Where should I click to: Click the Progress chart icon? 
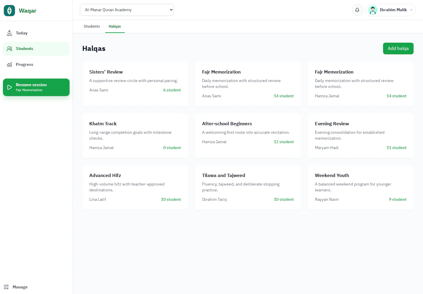click(x=9, y=64)
